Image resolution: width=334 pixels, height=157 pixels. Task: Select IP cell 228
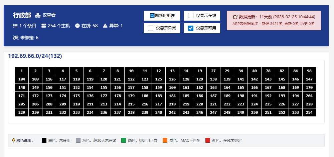click(309, 104)
